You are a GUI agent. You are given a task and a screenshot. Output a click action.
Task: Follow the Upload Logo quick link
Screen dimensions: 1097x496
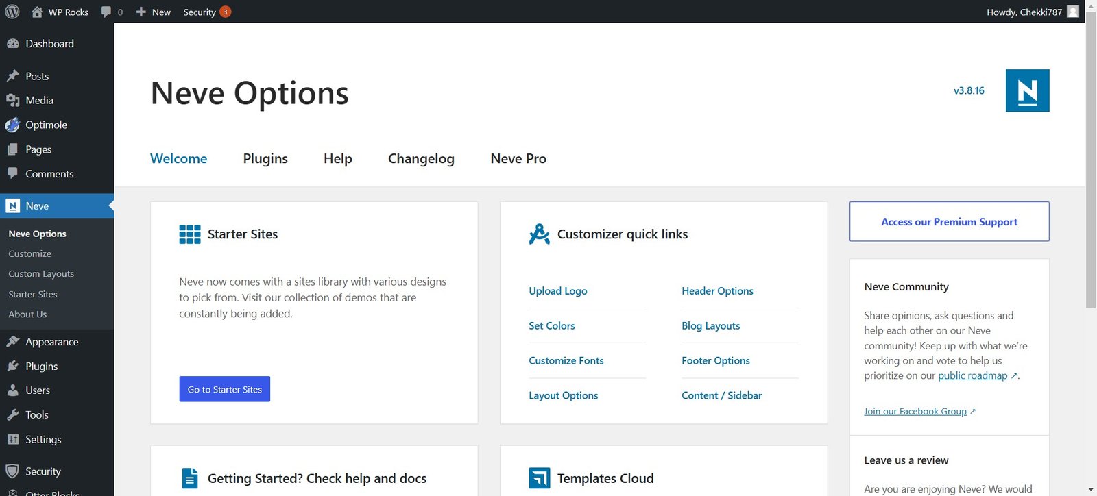[557, 291]
